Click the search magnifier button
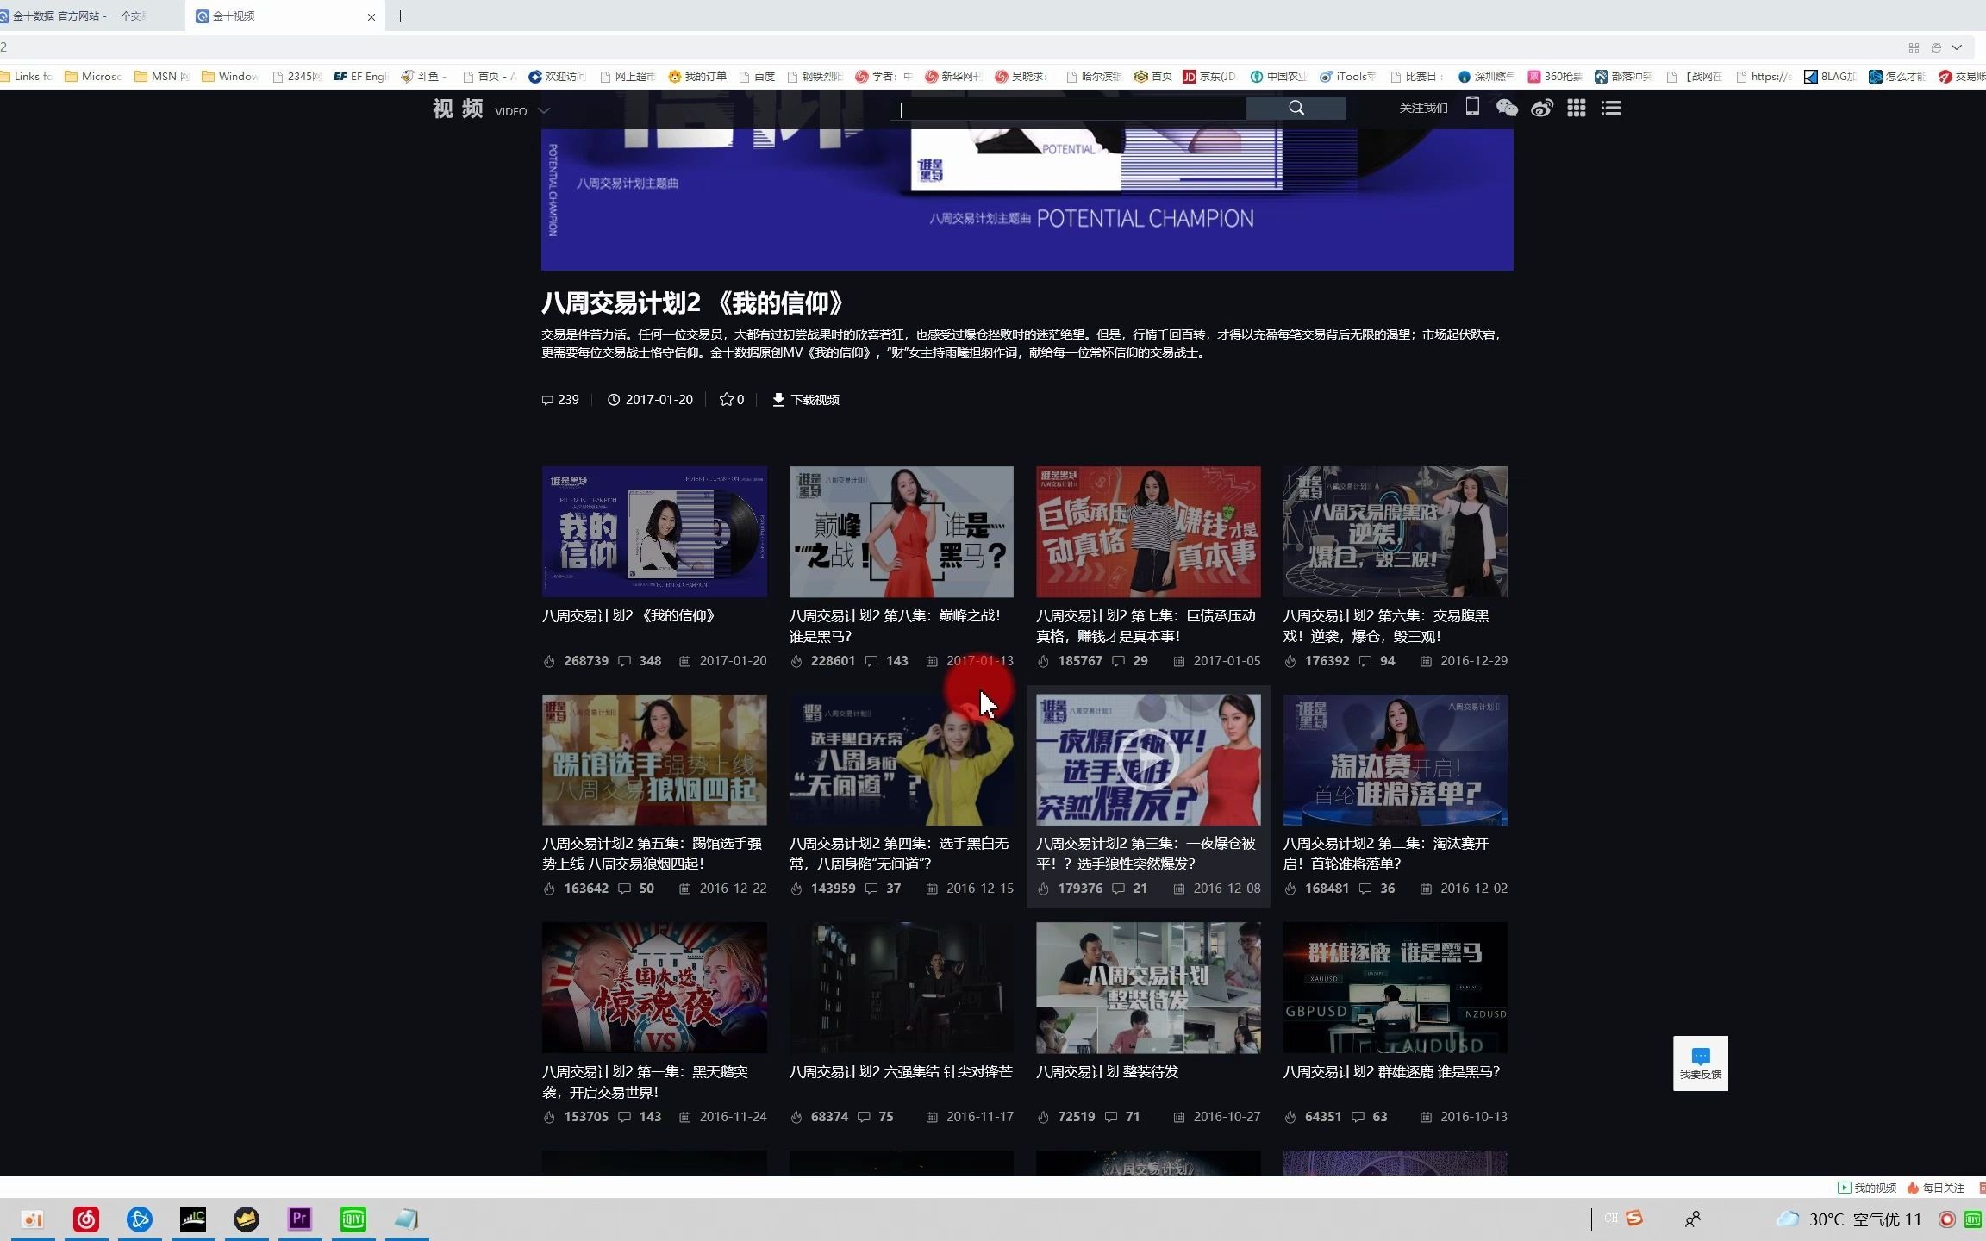The width and height of the screenshot is (1986, 1241). point(1296,108)
